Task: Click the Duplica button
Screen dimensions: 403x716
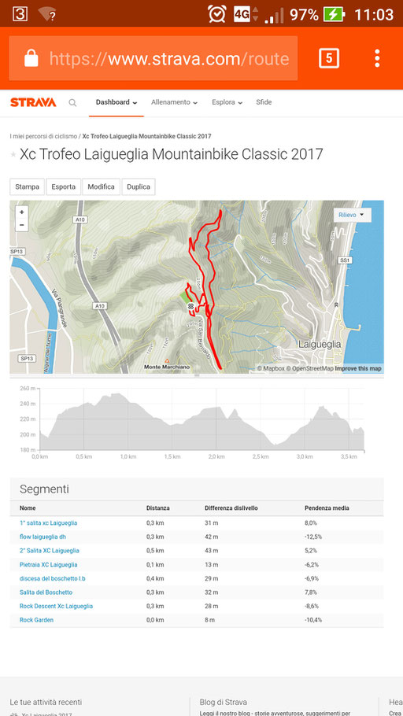Action: tap(139, 186)
